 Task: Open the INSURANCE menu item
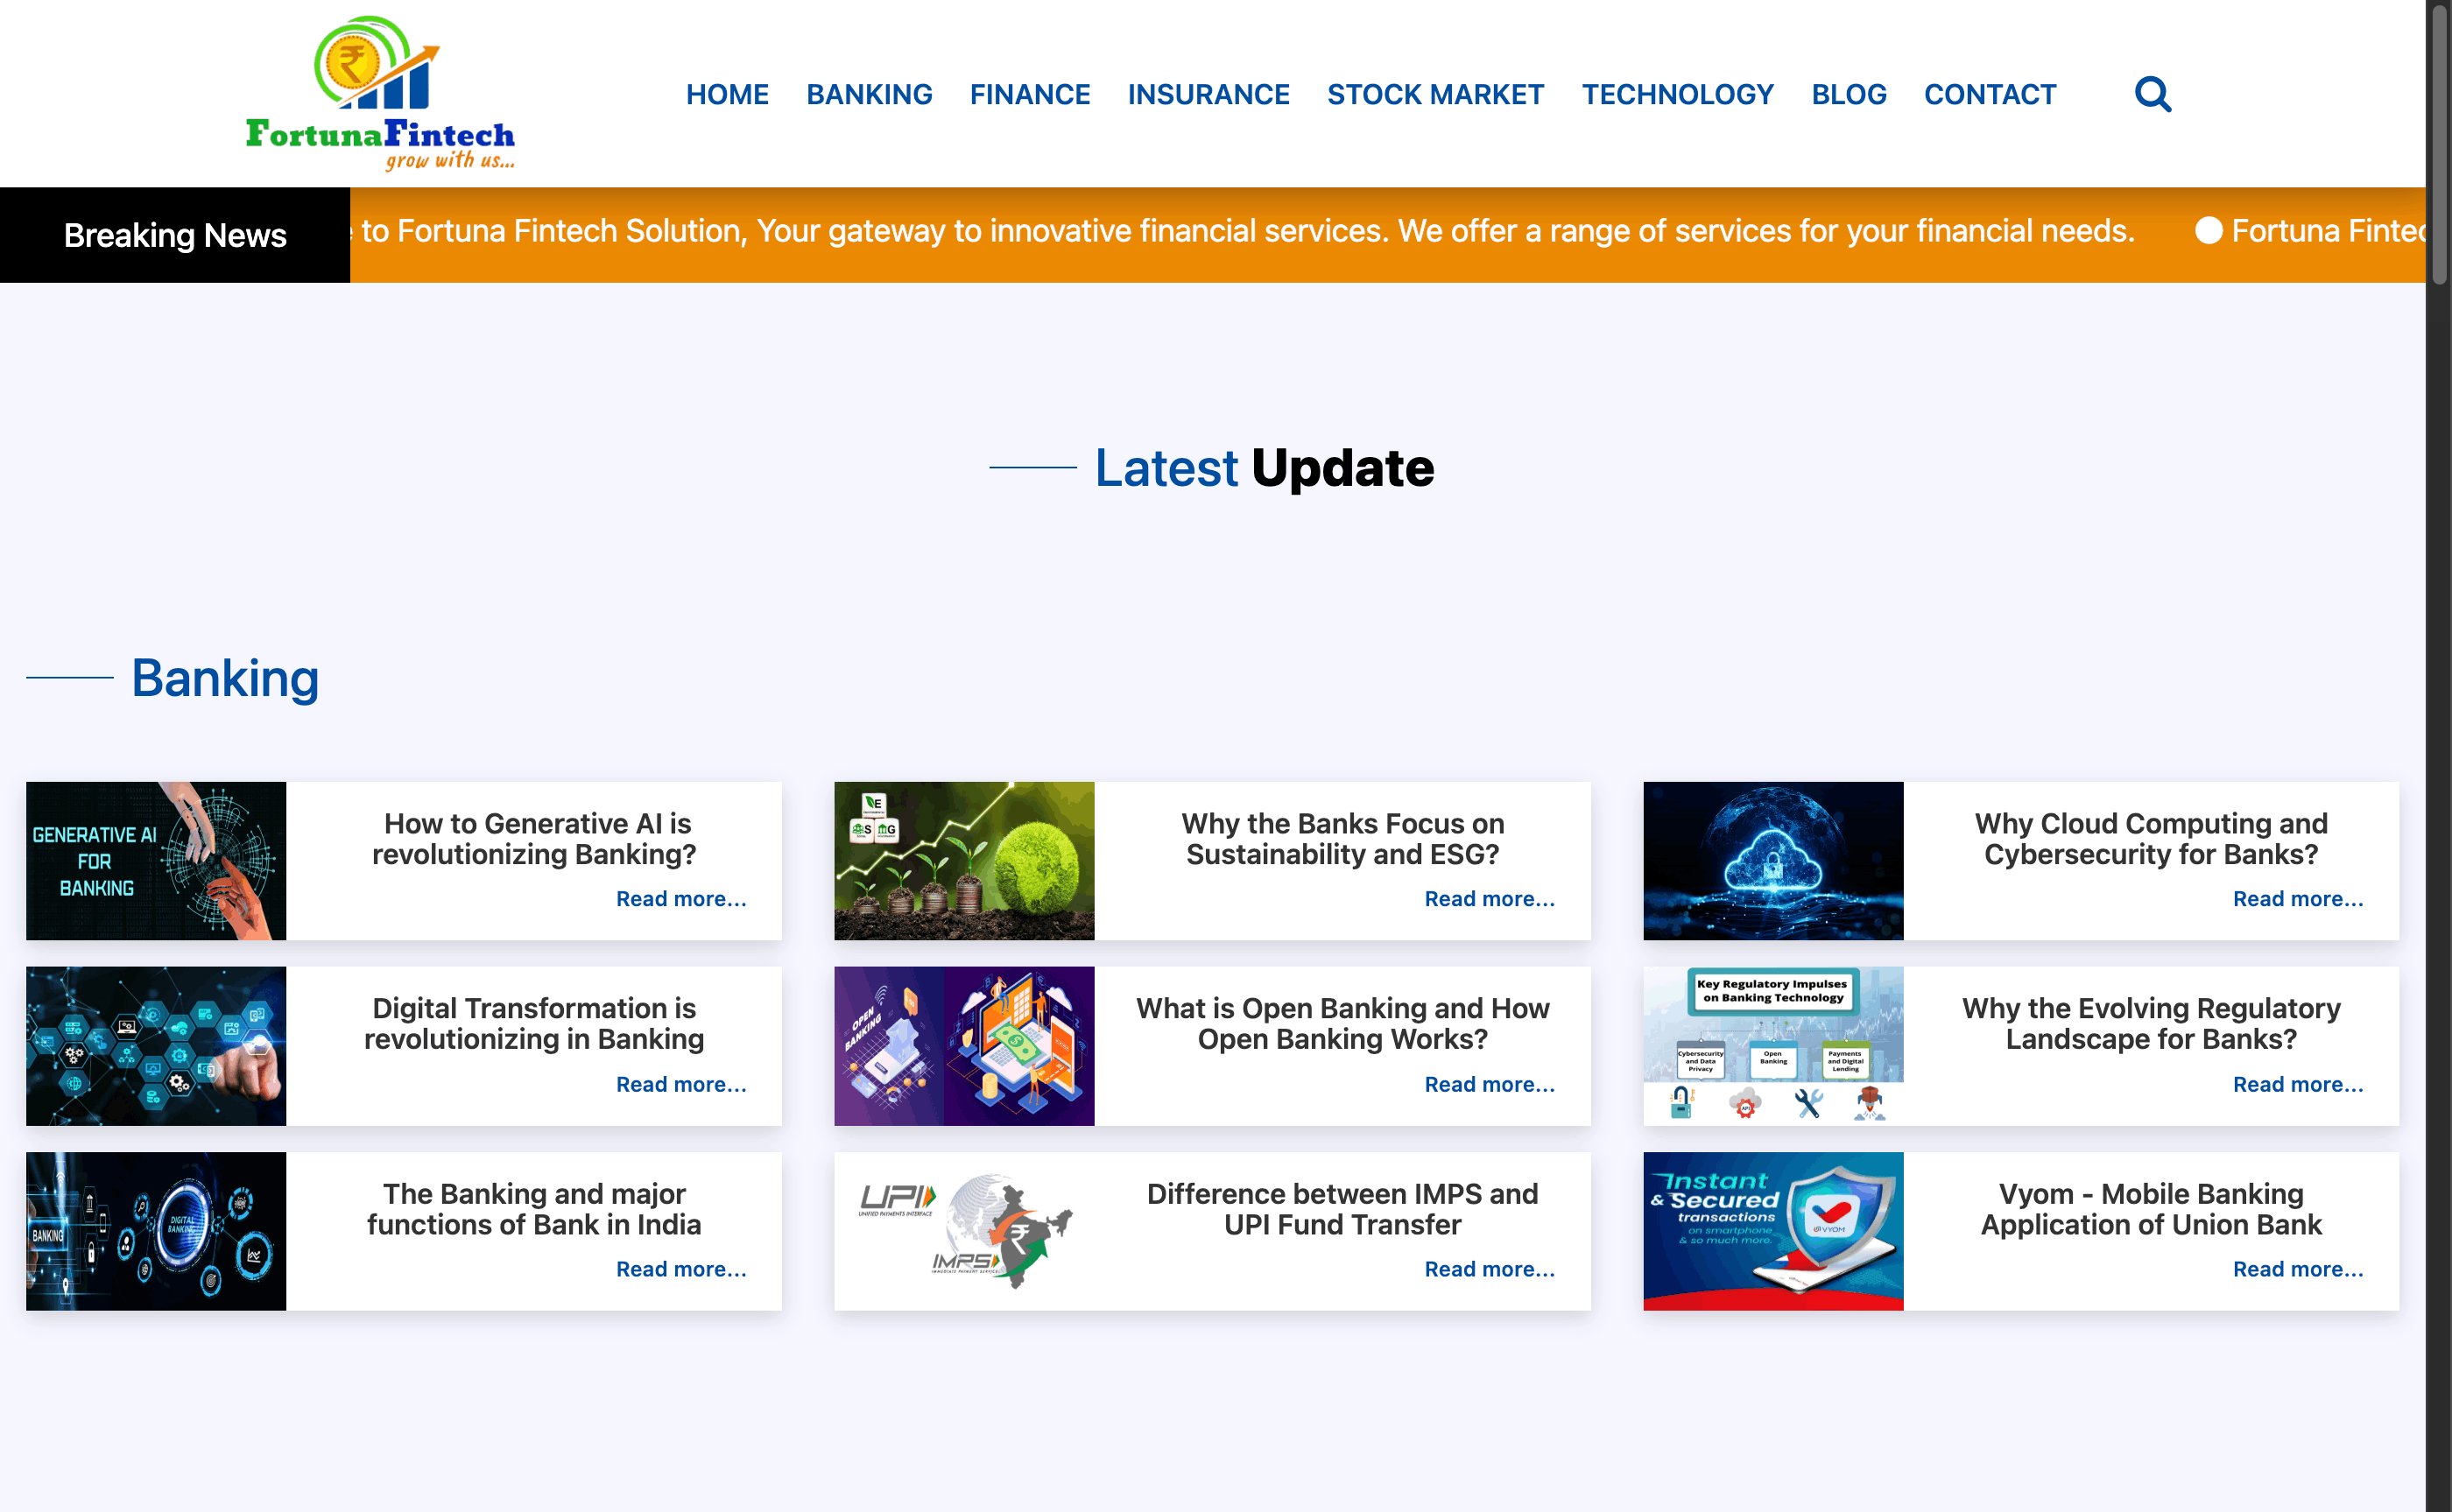[1209, 94]
